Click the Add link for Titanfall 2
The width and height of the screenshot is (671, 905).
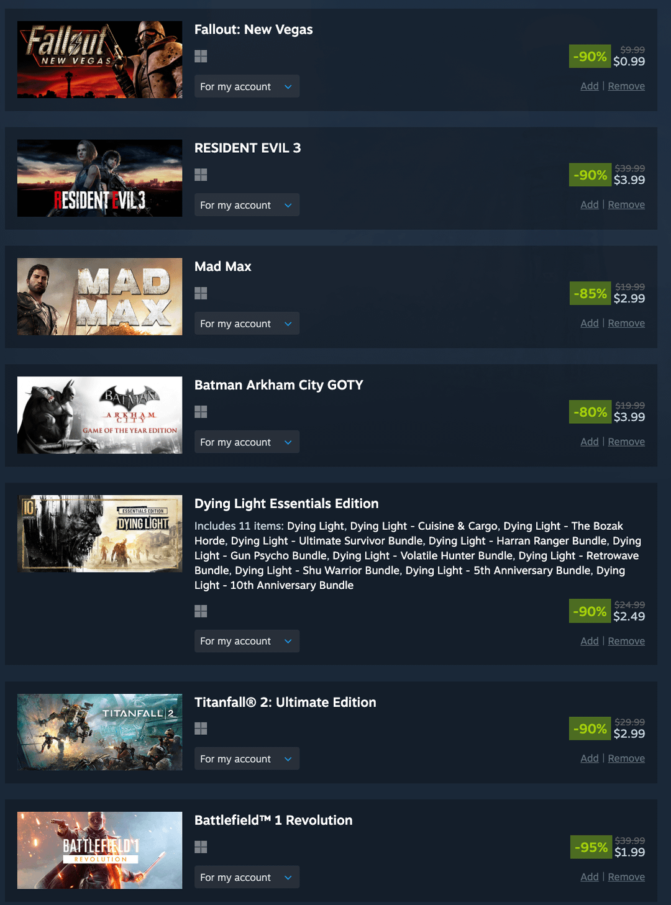coord(590,758)
